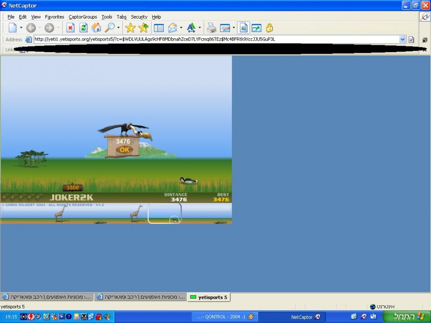Viewport: 431px width, 323px height.
Task: Expand the Mail icon dropdown arrow
Action: 181,28
